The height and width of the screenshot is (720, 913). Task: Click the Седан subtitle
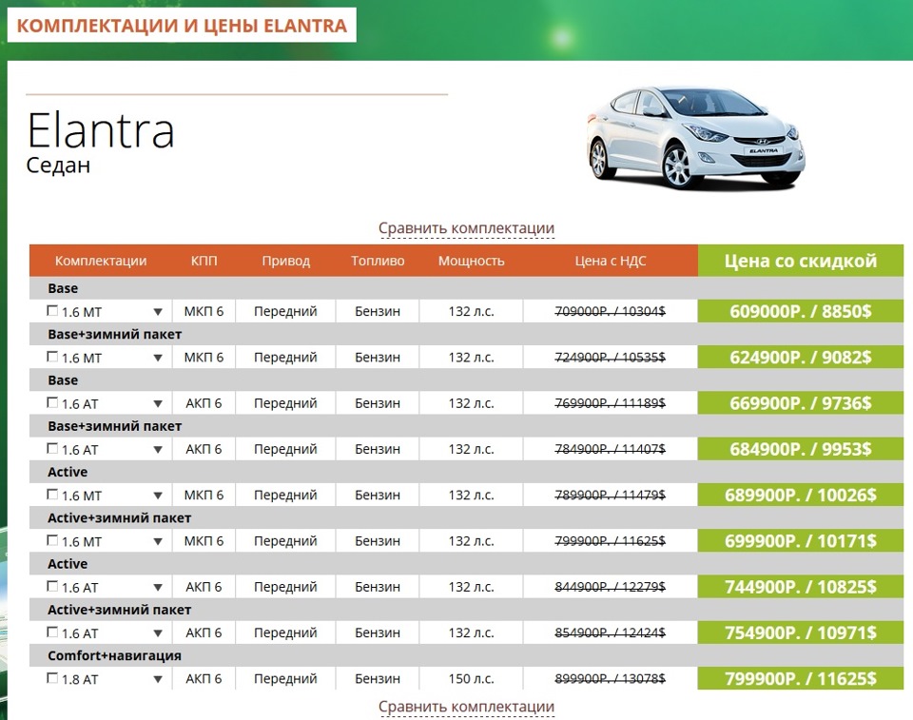[x=58, y=165]
